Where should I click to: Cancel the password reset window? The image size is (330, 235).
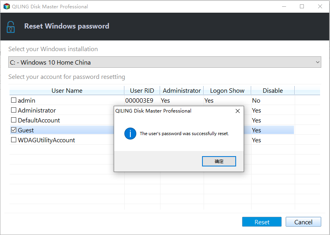click(x=303, y=222)
